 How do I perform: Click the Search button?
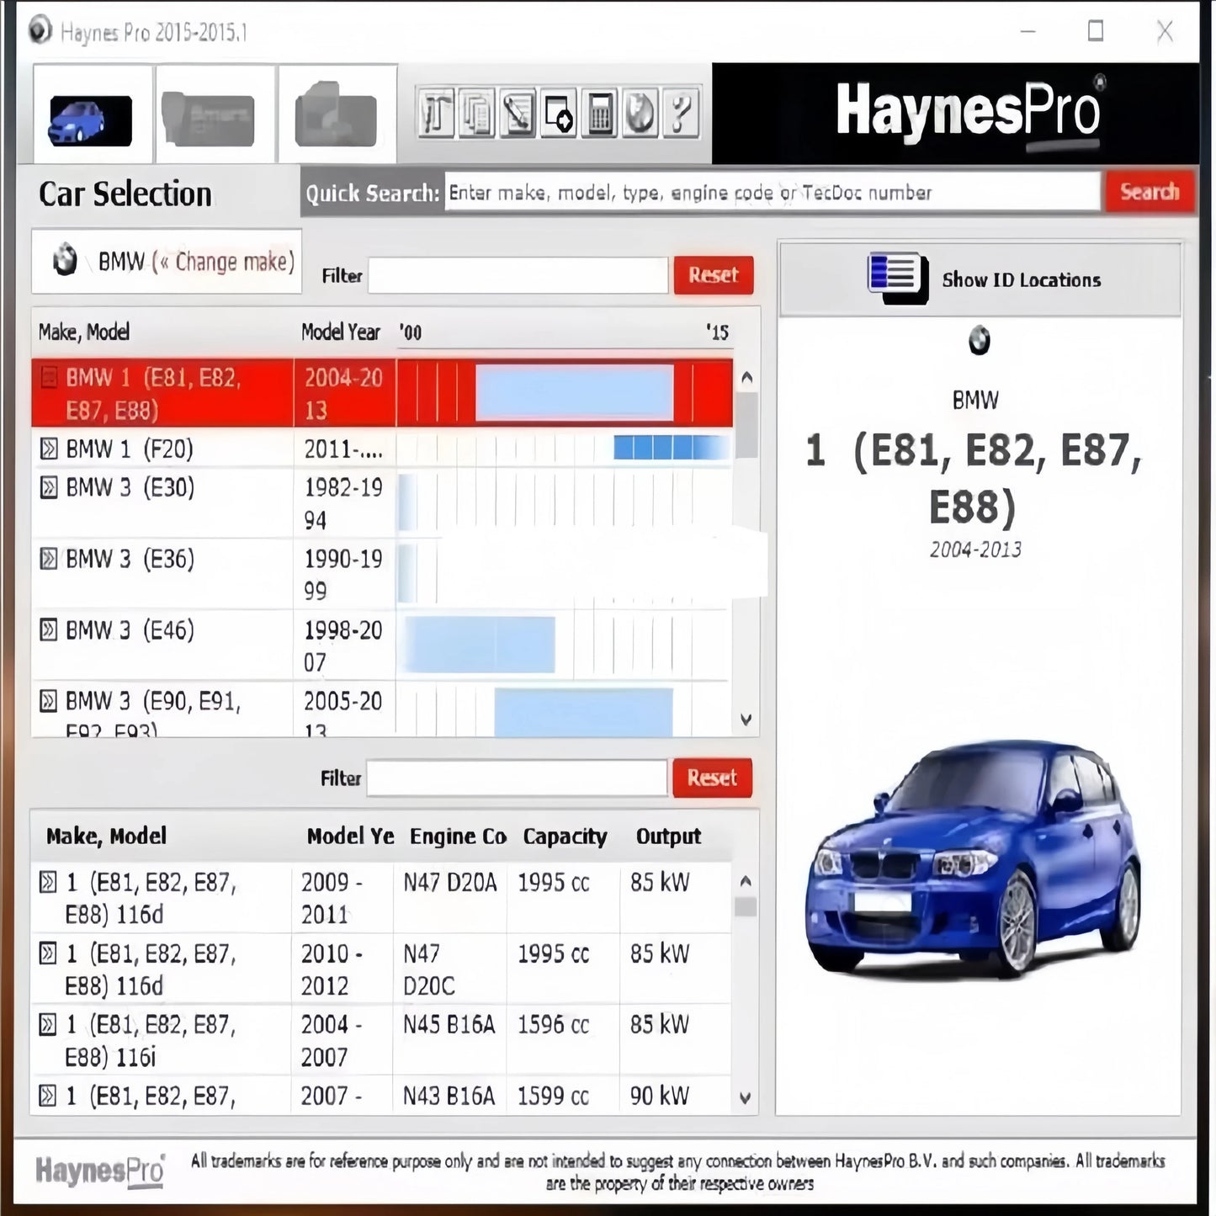point(1148,192)
